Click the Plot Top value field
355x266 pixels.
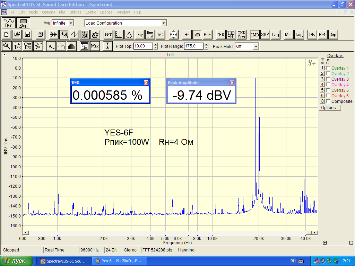[x=143, y=46]
